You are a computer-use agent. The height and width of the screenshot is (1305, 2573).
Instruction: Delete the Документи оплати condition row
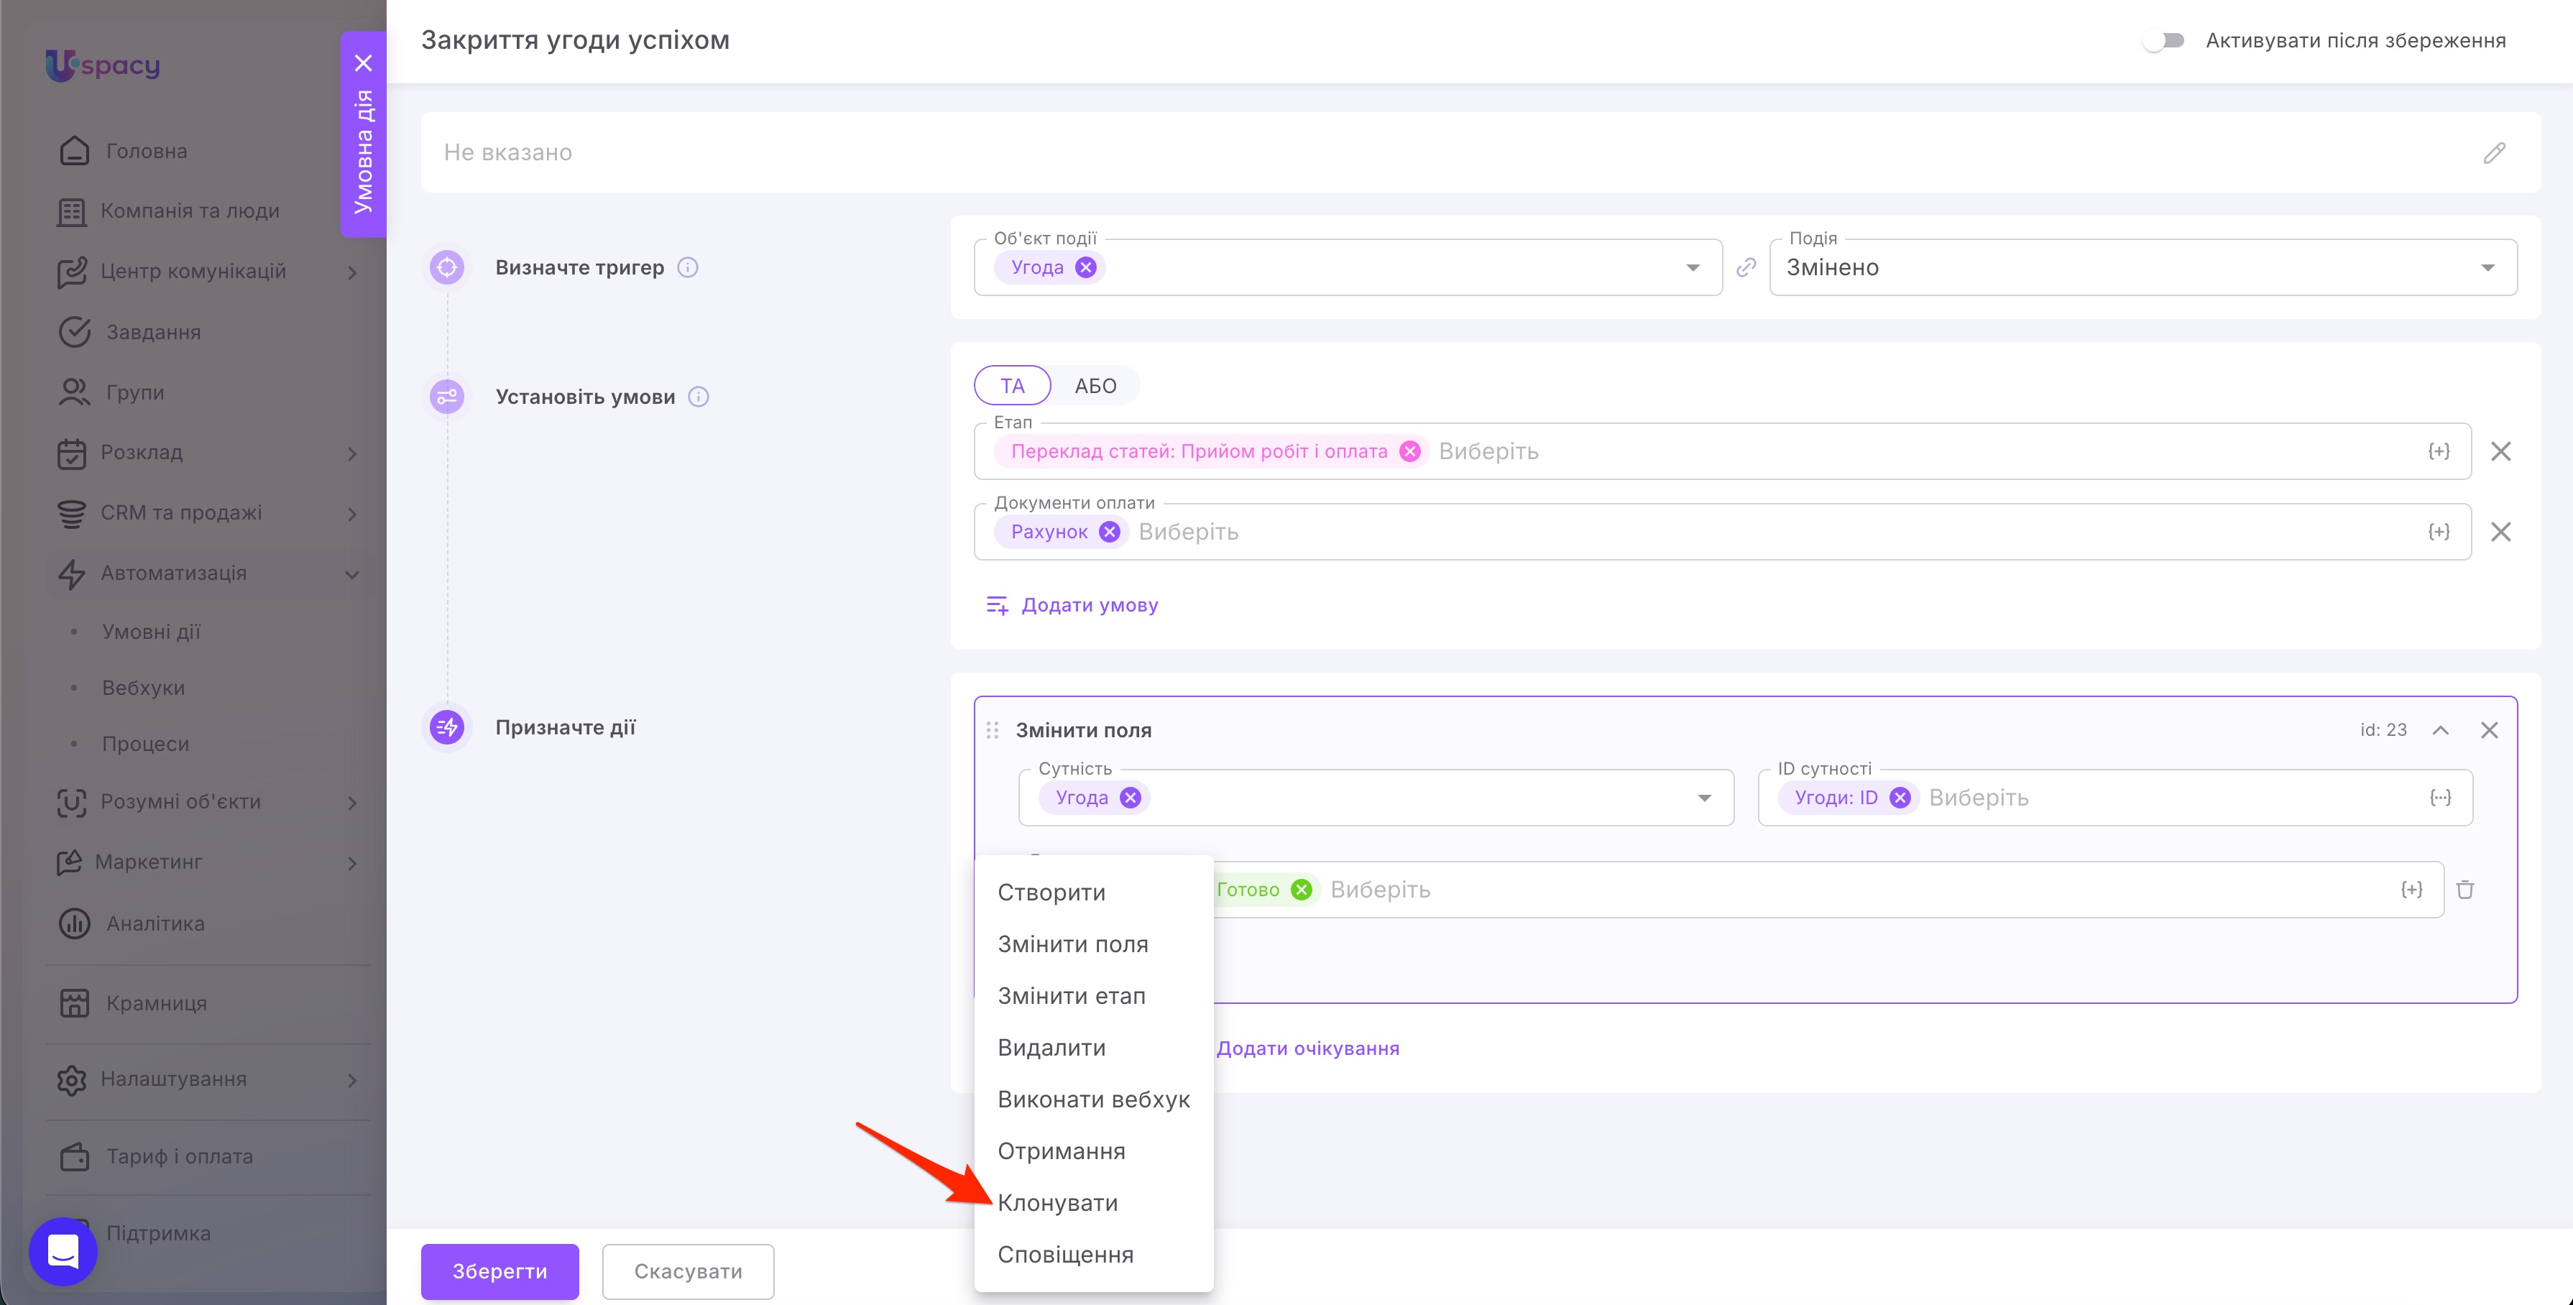[2500, 532]
